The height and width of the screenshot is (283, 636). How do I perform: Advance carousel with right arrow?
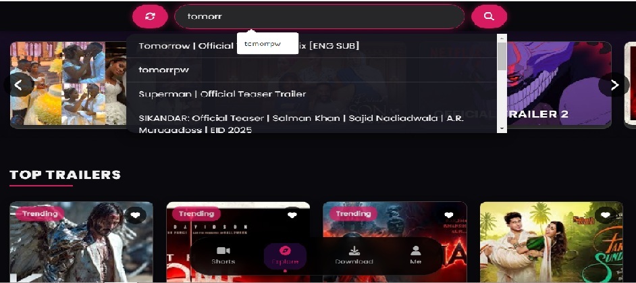pos(614,85)
